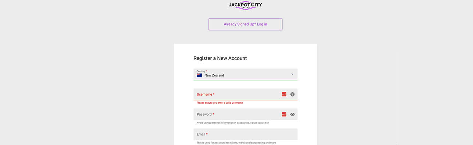Click the Register a New Account heading

[x=220, y=58]
